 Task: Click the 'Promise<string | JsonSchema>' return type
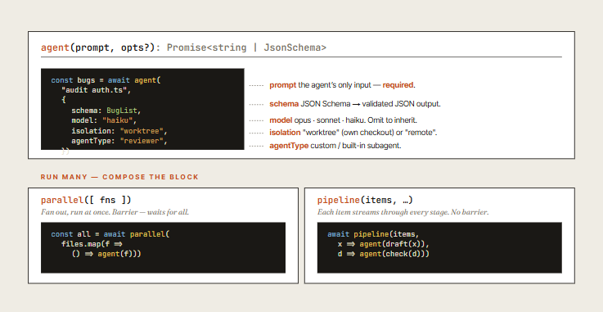point(246,47)
